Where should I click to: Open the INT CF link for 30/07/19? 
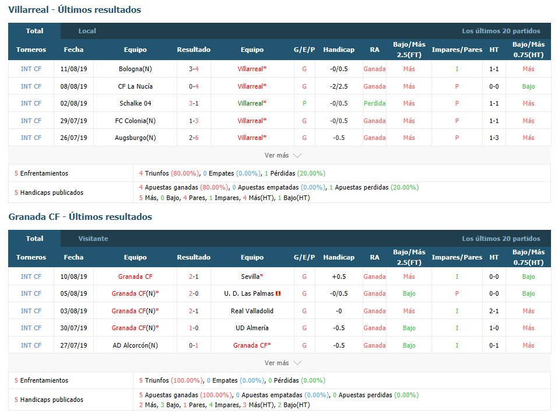[x=31, y=328]
